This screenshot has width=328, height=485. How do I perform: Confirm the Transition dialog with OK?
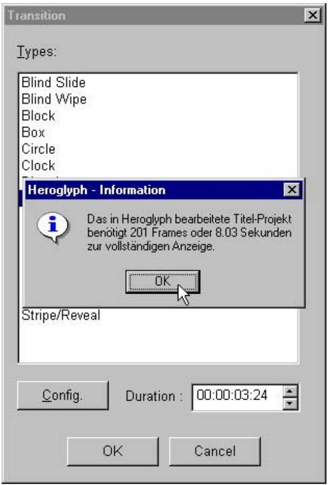pyautogui.click(x=112, y=451)
